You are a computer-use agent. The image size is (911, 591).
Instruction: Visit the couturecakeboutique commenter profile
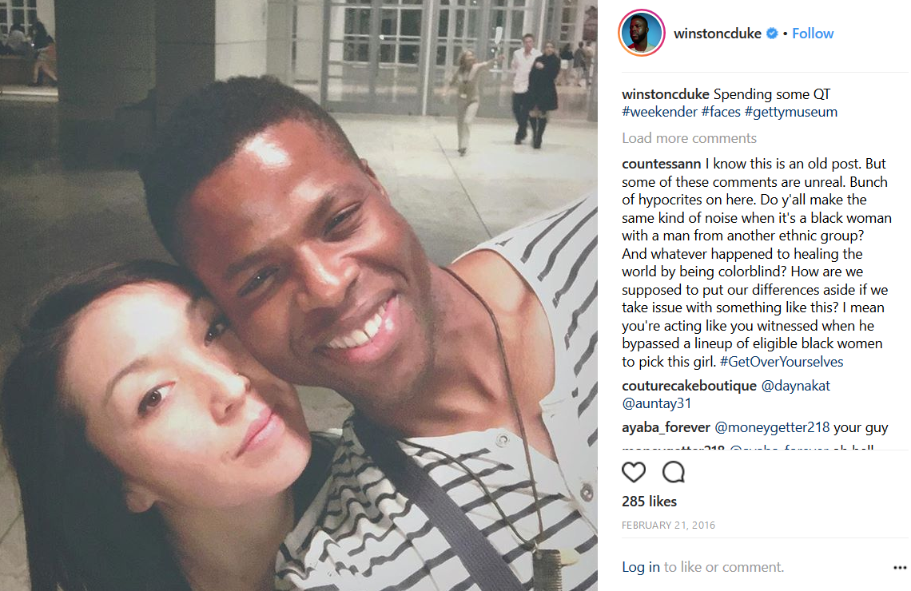(689, 386)
